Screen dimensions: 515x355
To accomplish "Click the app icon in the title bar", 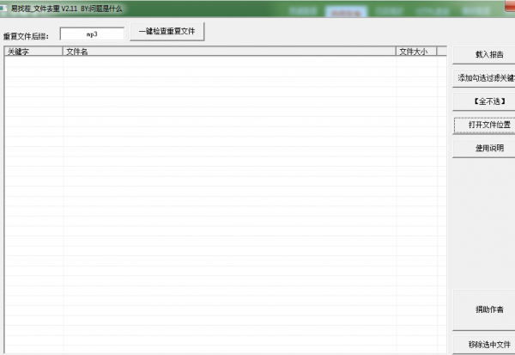I will point(3,9).
